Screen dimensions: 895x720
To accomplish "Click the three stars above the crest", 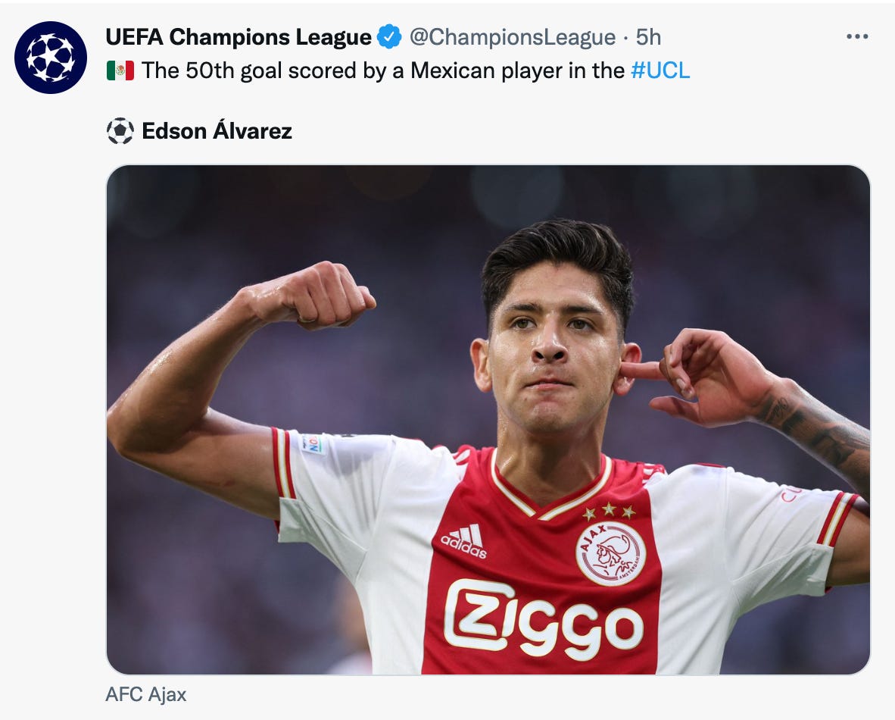I will point(609,511).
